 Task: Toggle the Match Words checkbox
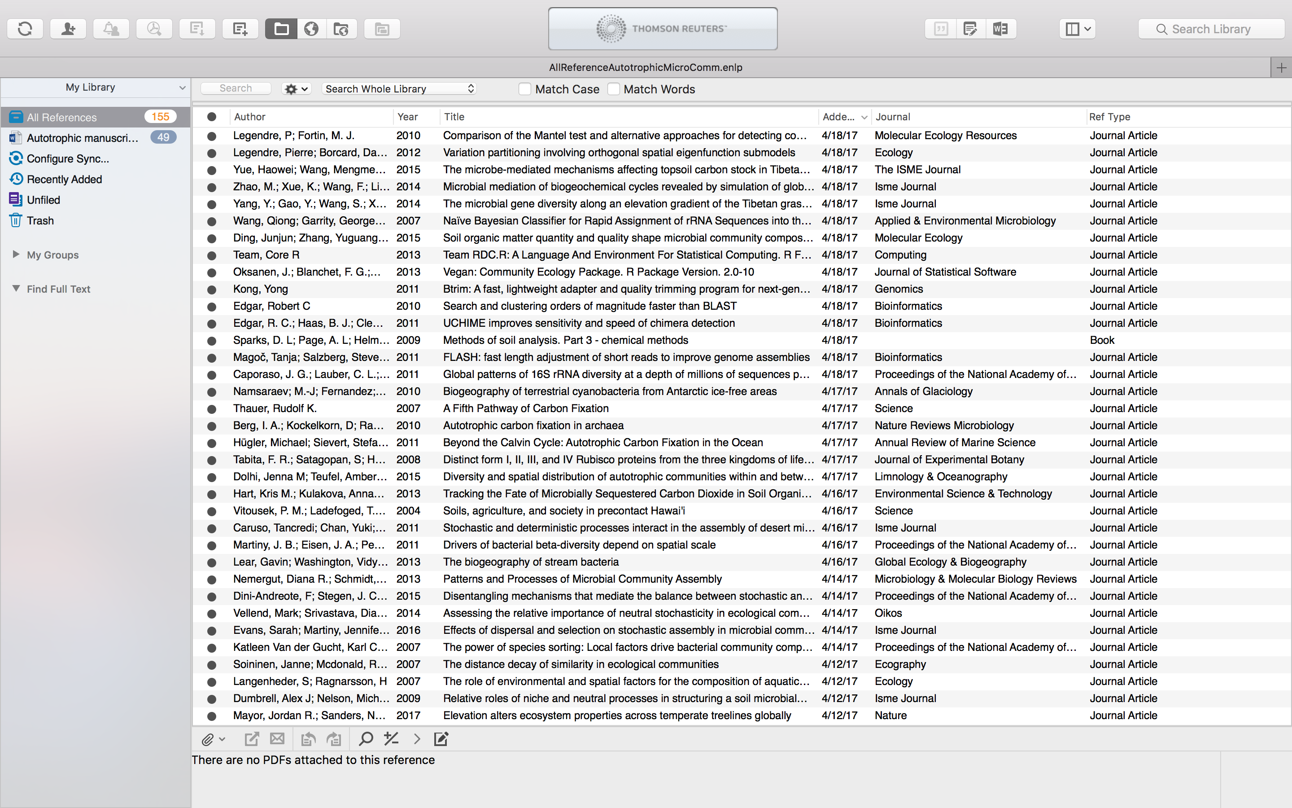point(613,89)
